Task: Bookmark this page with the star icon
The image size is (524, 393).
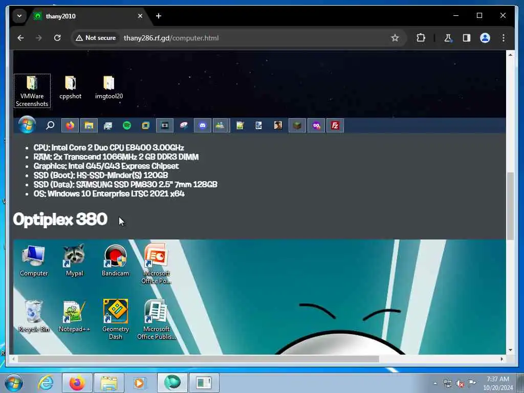Action: click(x=395, y=38)
